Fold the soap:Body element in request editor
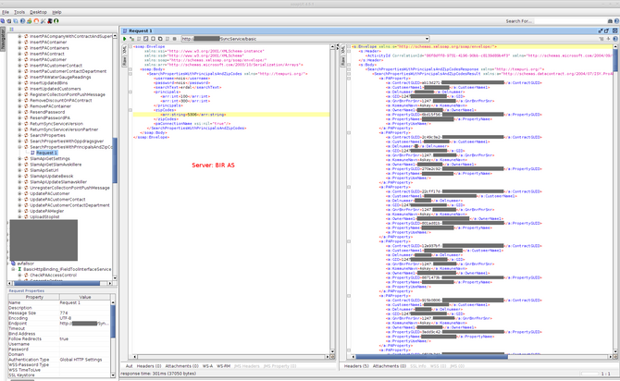The height and width of the screenshot is (381, 620). point(130,69)
